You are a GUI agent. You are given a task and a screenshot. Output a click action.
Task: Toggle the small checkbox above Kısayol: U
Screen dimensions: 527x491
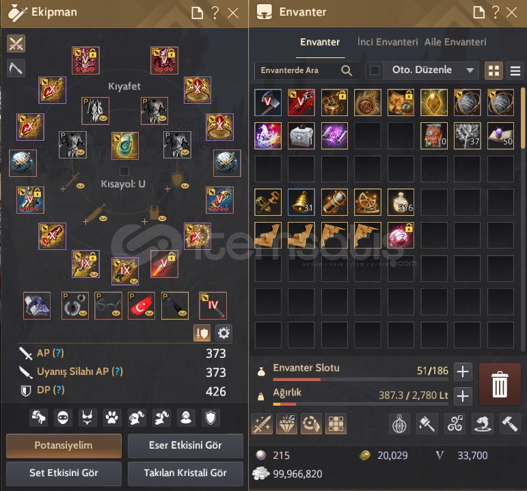(124, 171)
